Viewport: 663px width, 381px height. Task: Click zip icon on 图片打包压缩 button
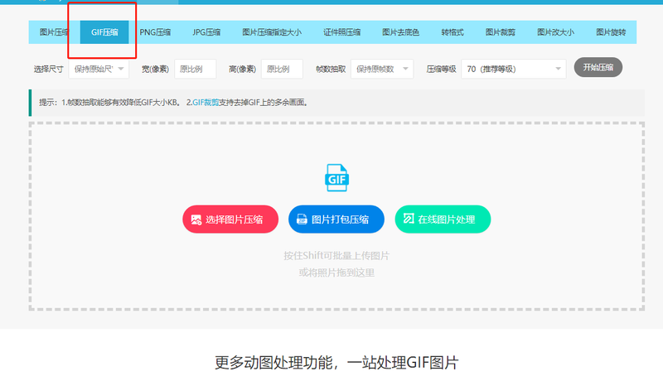[x=302, y=219]
